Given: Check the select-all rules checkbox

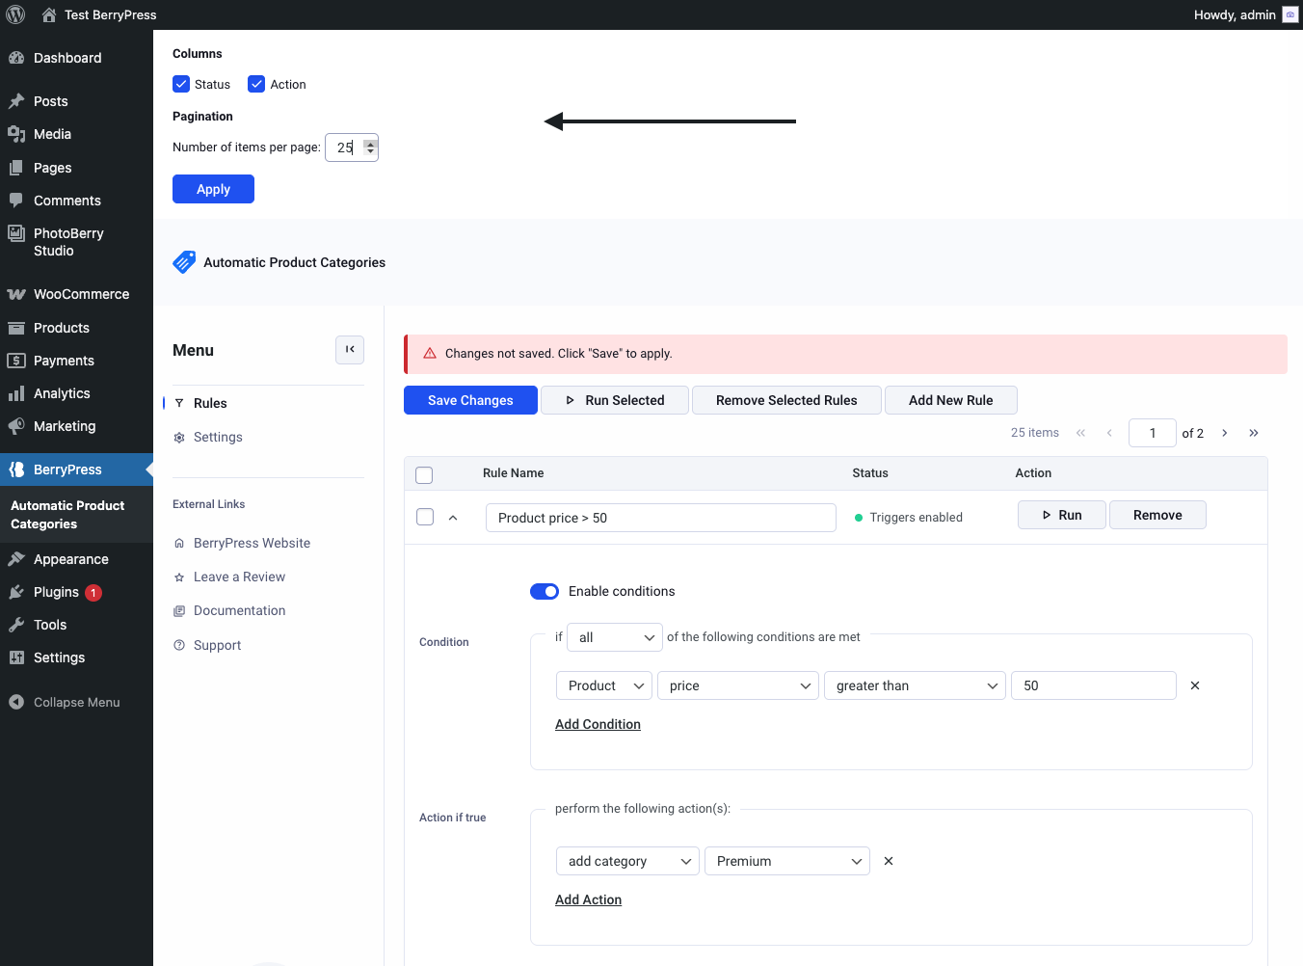Looking at the screenshot, I should point(424,474).
